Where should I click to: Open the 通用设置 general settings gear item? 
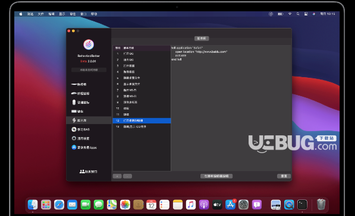(x=81, y=138)
